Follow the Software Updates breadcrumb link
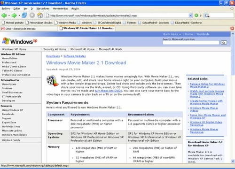Screen dimensions: 235x169 point(75,56)
